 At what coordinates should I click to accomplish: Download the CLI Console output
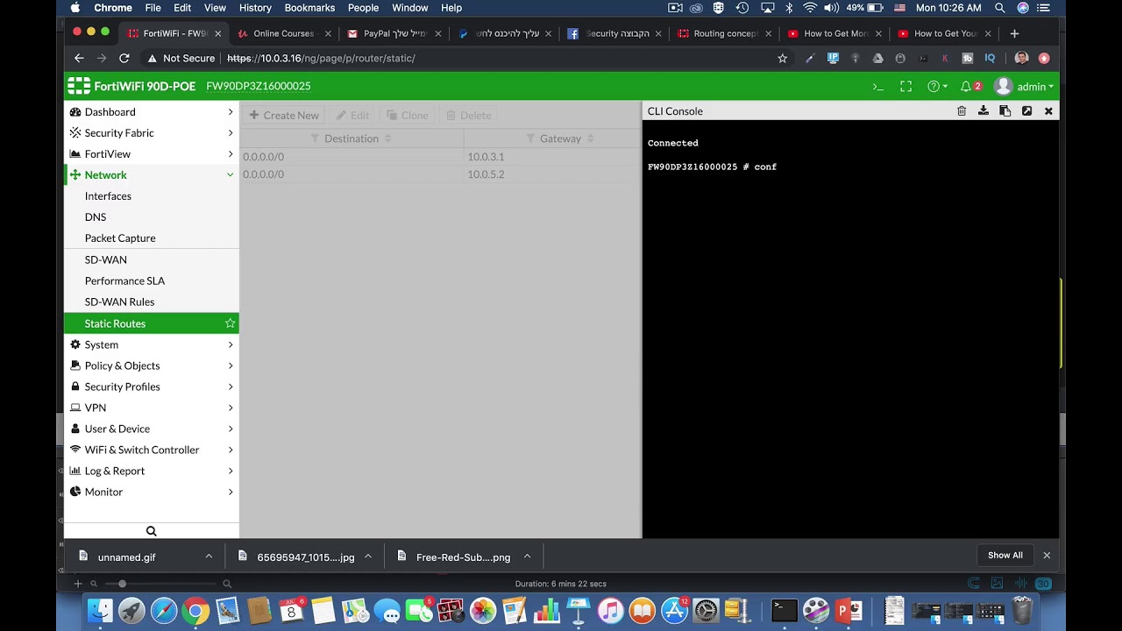pyautogui.click(x=984, y=111)
